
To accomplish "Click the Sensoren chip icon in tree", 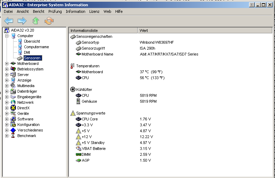I will 20,58.
